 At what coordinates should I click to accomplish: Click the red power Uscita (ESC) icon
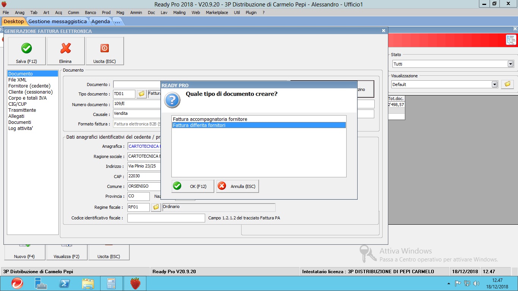(105, 48)
